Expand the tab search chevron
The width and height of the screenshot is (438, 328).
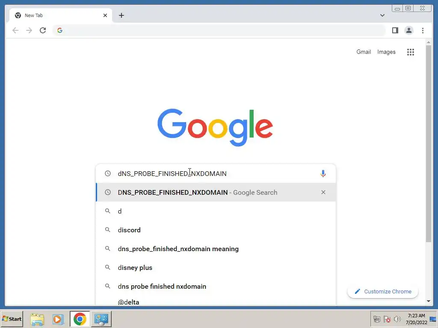click(382, 15)
